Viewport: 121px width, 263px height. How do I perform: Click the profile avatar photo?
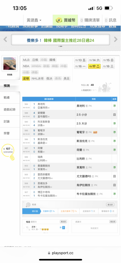pyautogui.click(x=10, y=64)
